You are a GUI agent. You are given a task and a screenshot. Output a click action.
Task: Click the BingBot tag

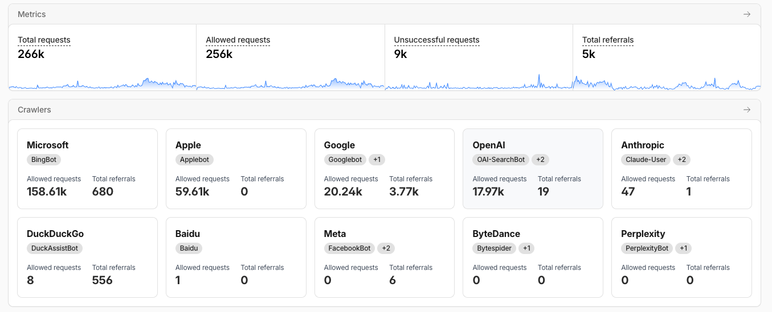click(x=44, y=160)
